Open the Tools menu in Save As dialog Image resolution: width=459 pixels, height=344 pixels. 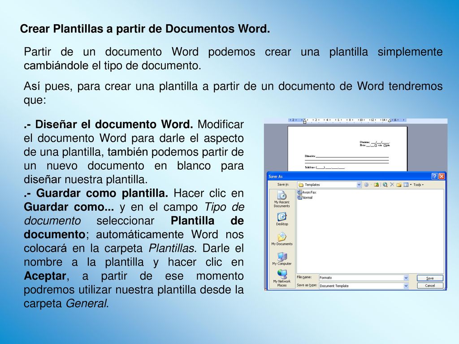pyautogui.click(x=418, y=185)
